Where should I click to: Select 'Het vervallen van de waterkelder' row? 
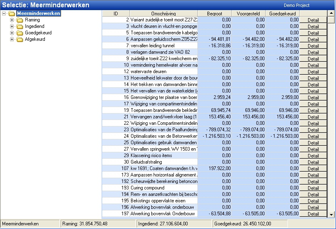(163, 91)
